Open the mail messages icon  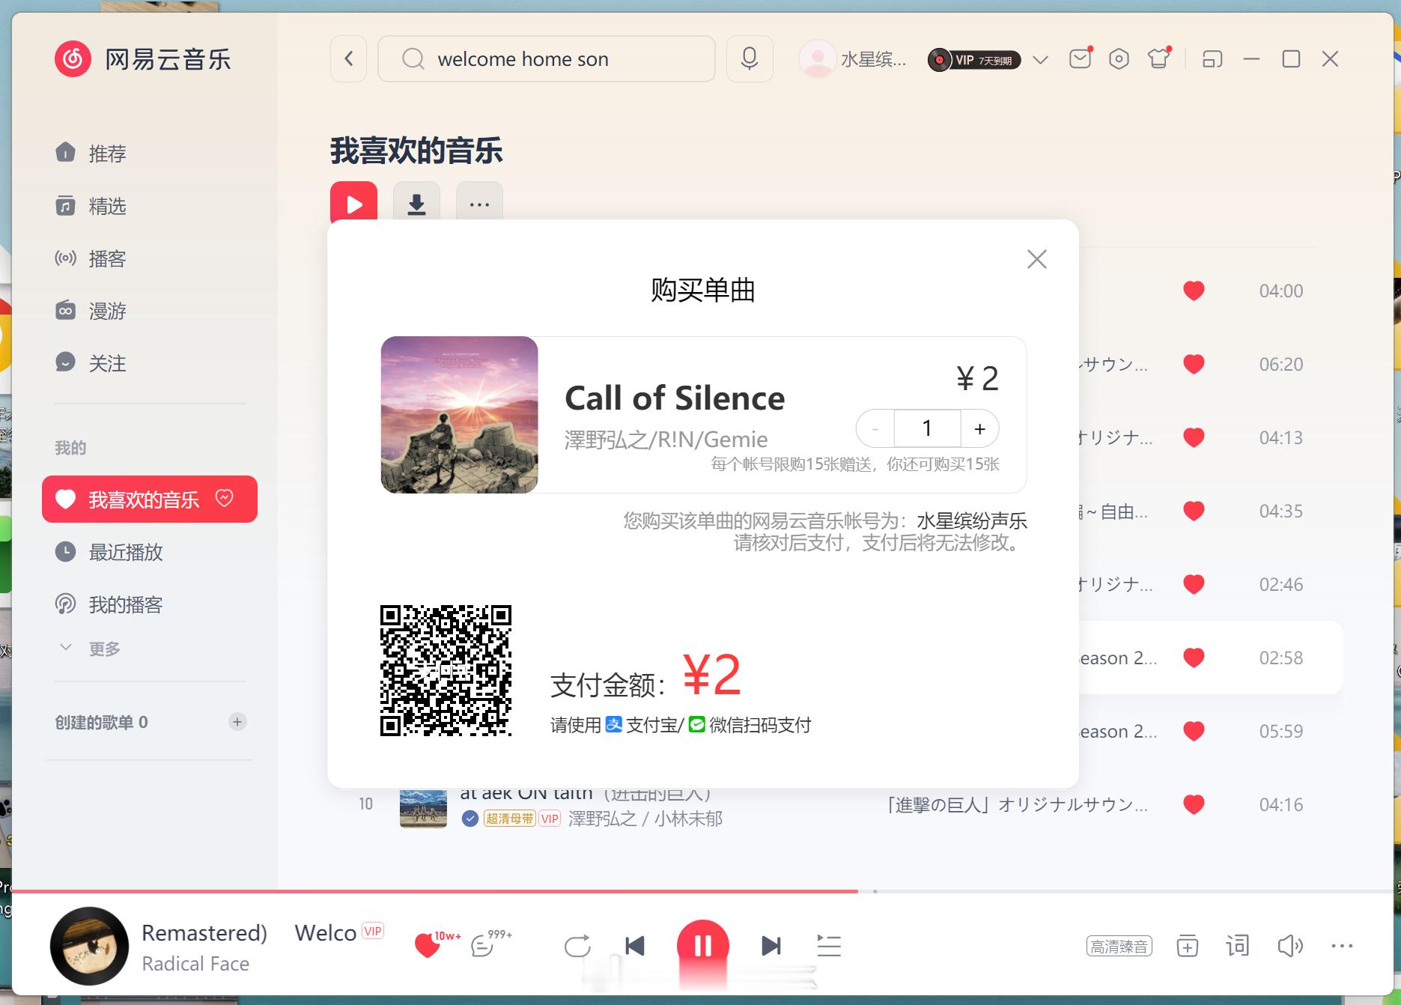(x=1080, y=58)
